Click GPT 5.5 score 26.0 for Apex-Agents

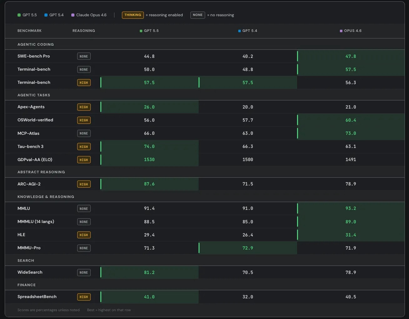coord(149,107)
